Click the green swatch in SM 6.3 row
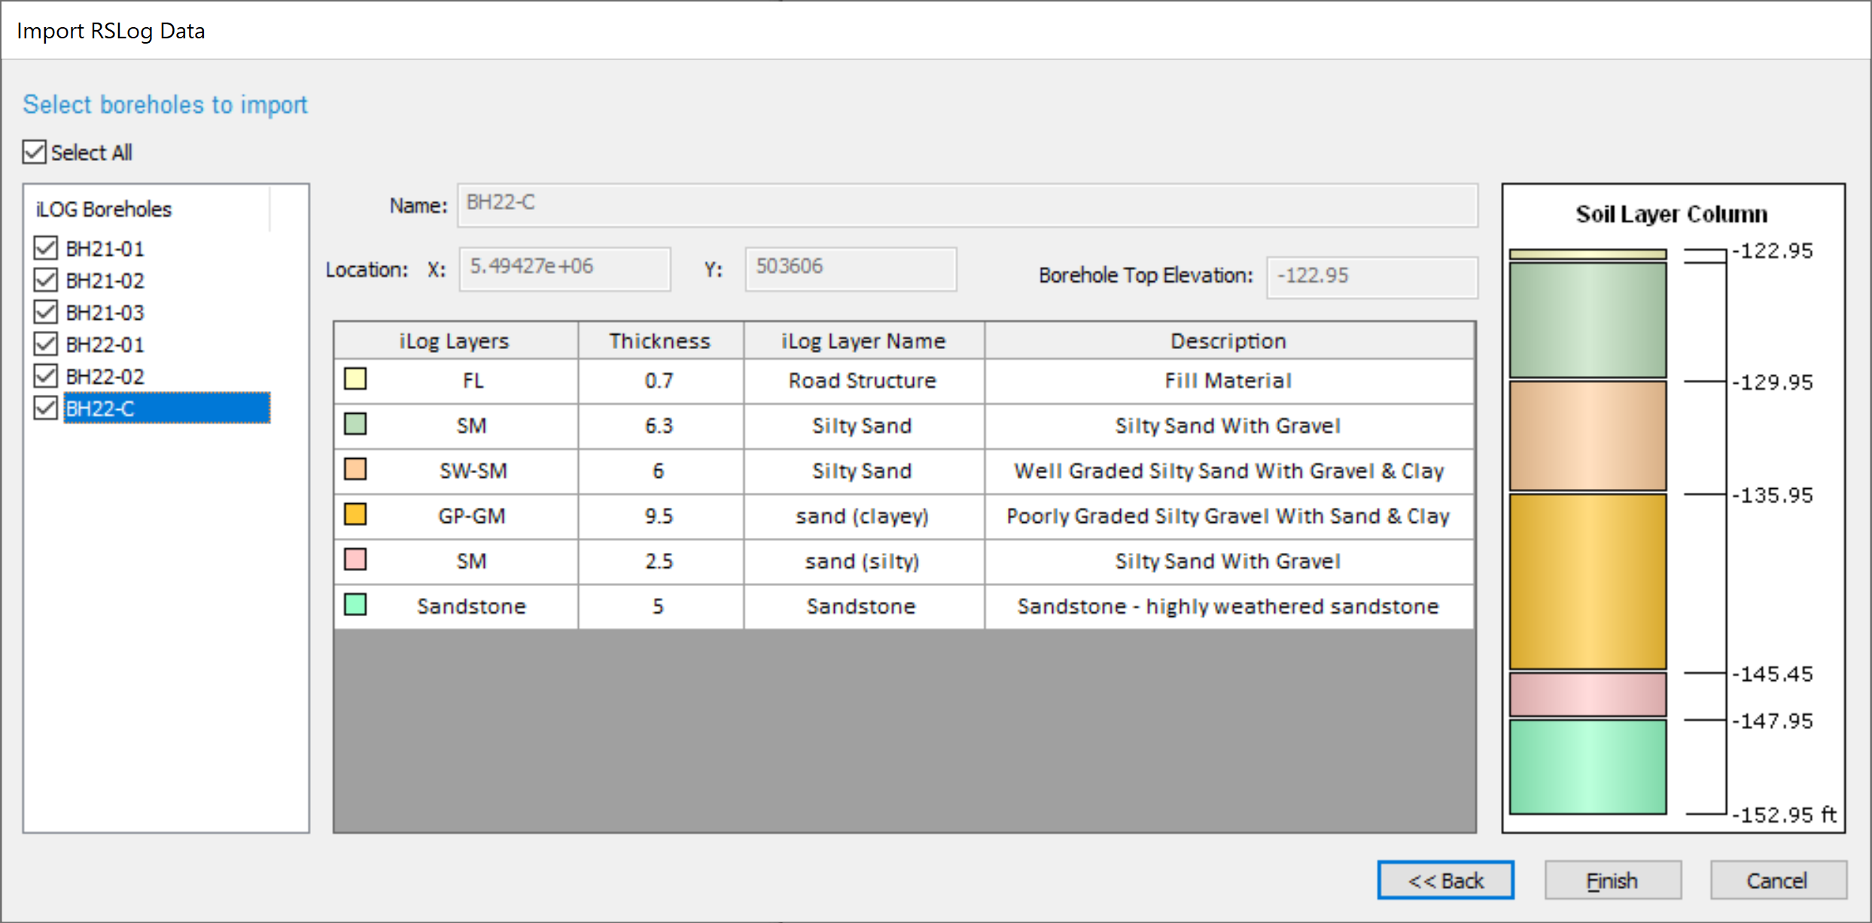 355,424
